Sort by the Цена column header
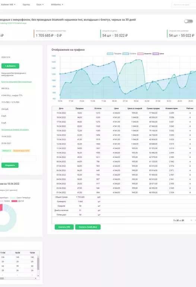Image resolution: width=196 pixels, height=287 pixels. [116, 108]
